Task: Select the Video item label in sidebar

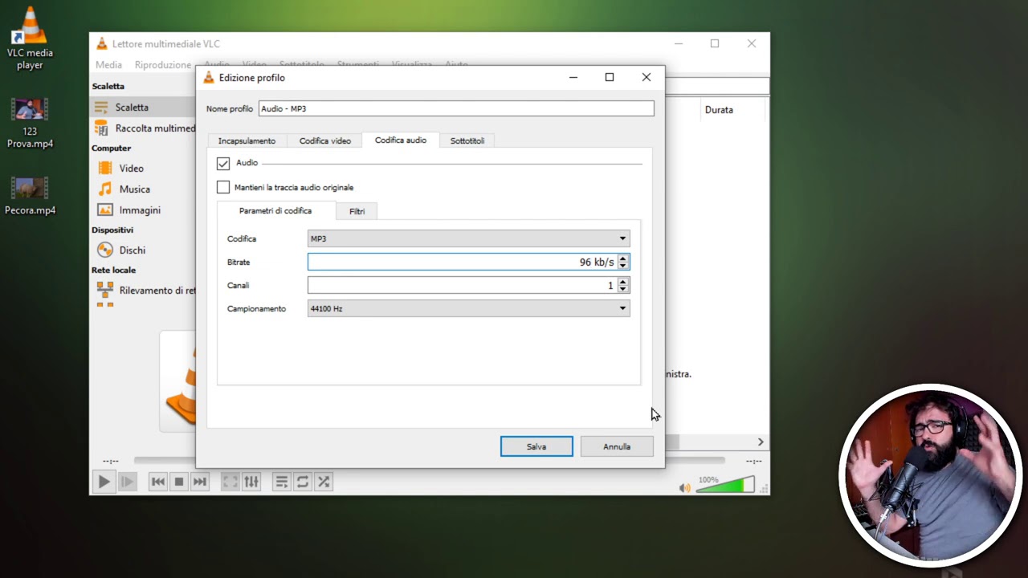Action: click(x=132, y=169)
